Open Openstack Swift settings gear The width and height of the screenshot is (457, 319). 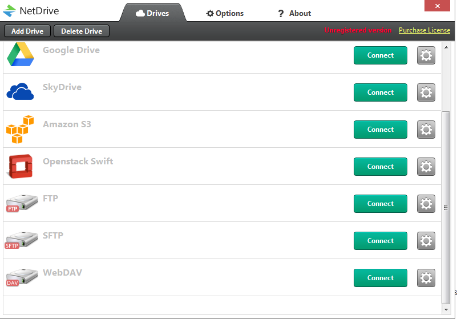click(426, 167)
